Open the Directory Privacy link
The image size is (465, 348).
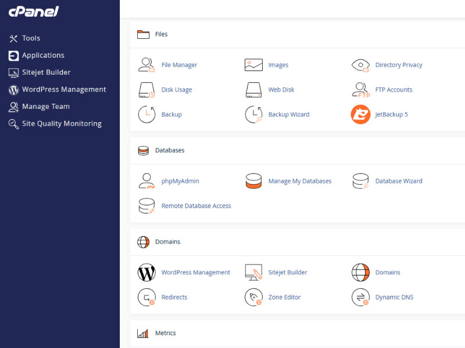(399, 65)
